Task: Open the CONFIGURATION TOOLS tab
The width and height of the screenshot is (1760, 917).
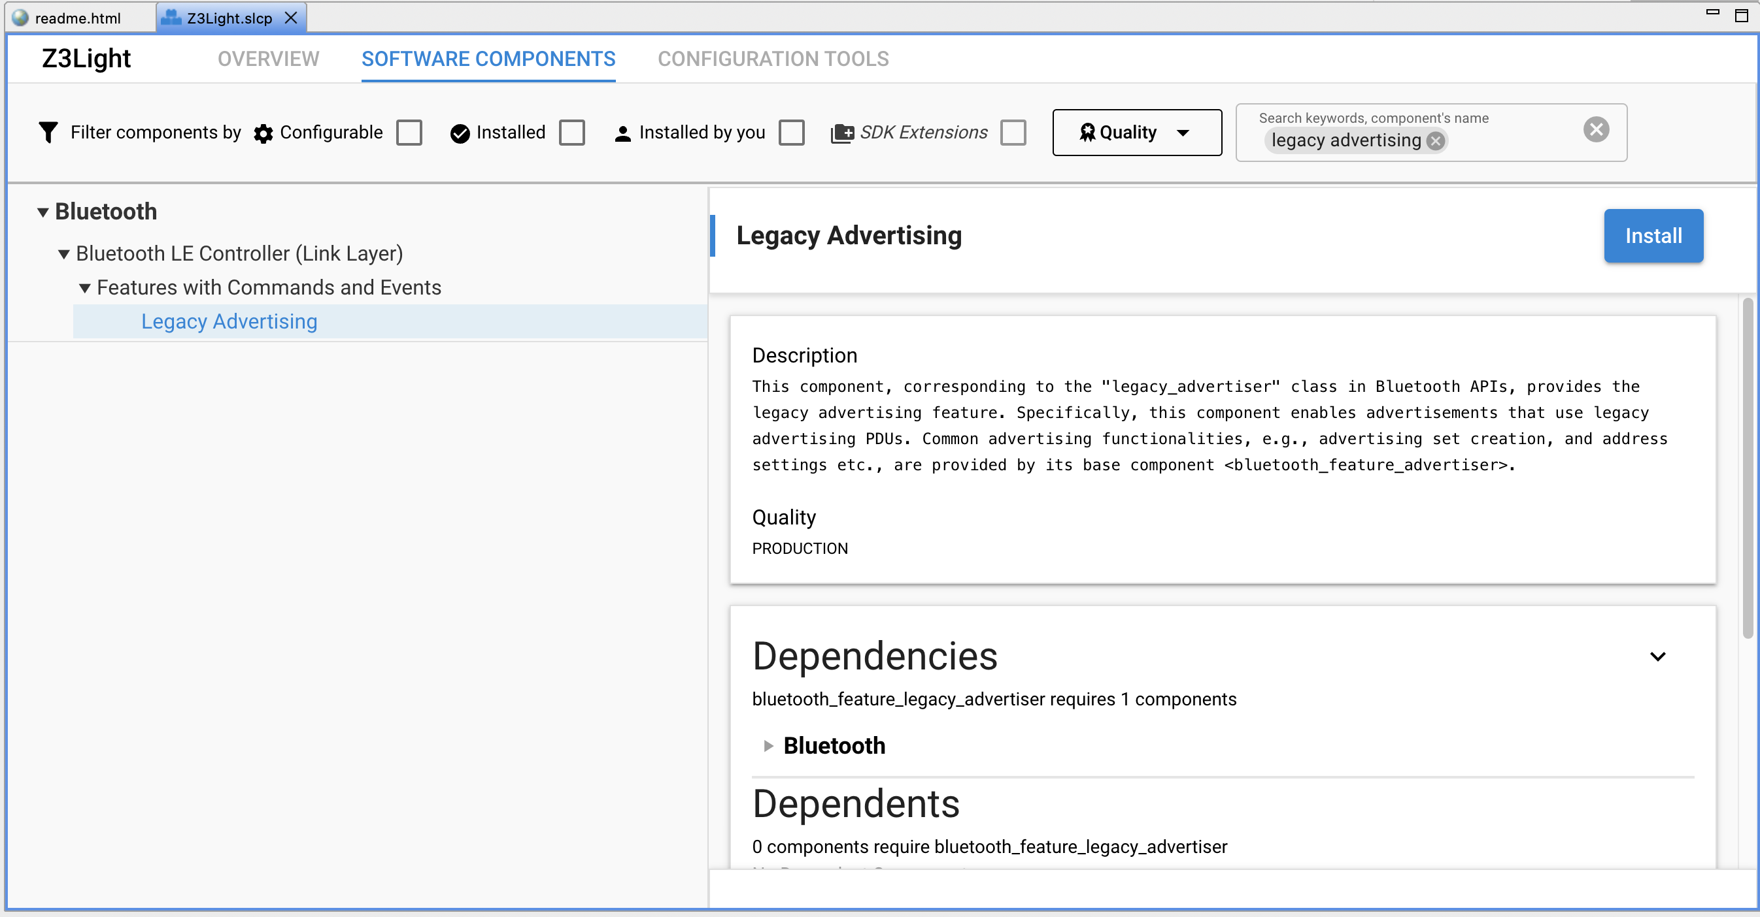Action: point(773,59)
